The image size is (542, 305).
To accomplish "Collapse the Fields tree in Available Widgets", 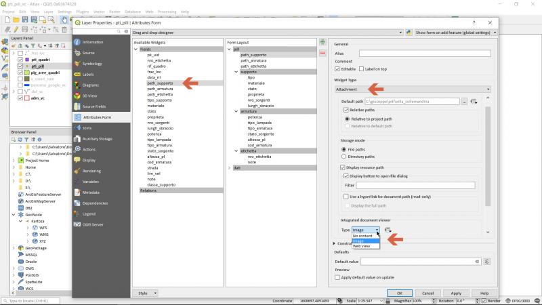I will tap(136, 49).
